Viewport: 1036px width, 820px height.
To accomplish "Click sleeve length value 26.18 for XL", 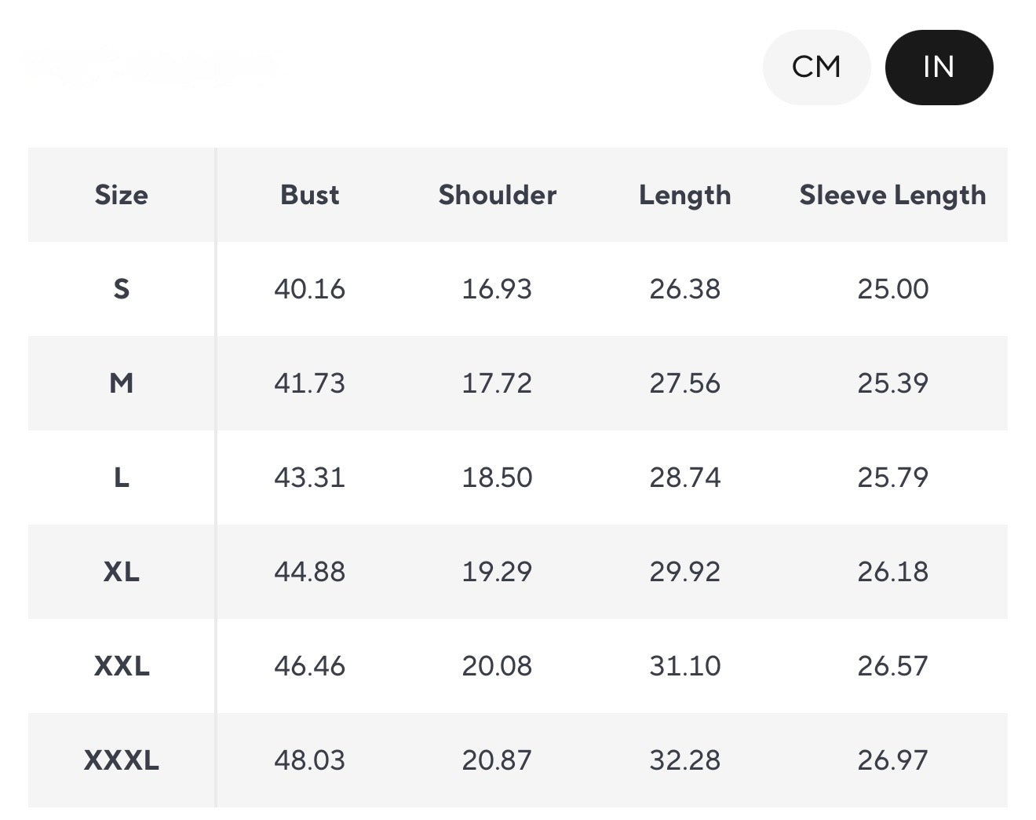I will tap(892, 572).
